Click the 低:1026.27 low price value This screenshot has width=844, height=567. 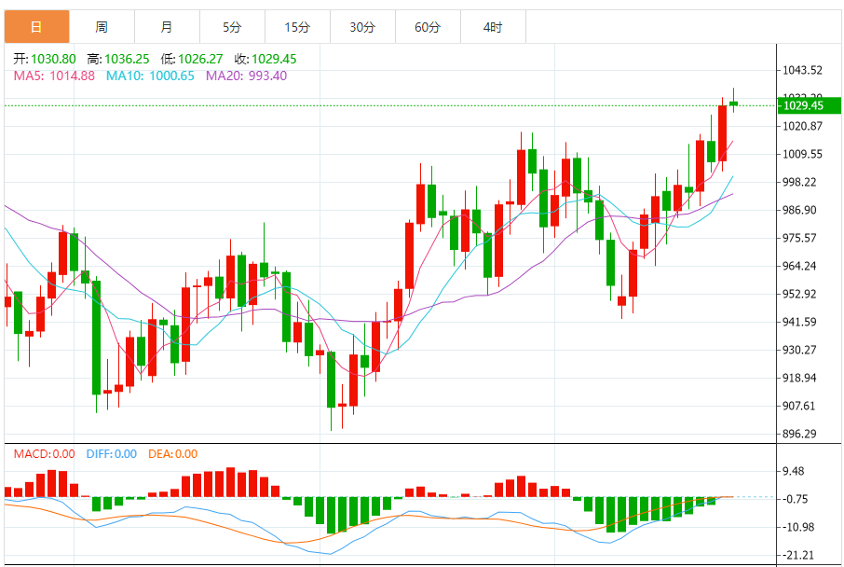tap(192, 59)
